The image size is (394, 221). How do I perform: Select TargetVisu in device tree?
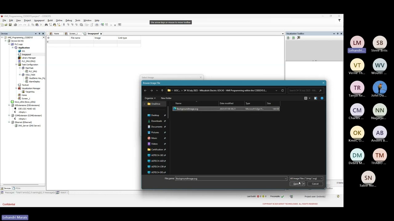[30, 92]
